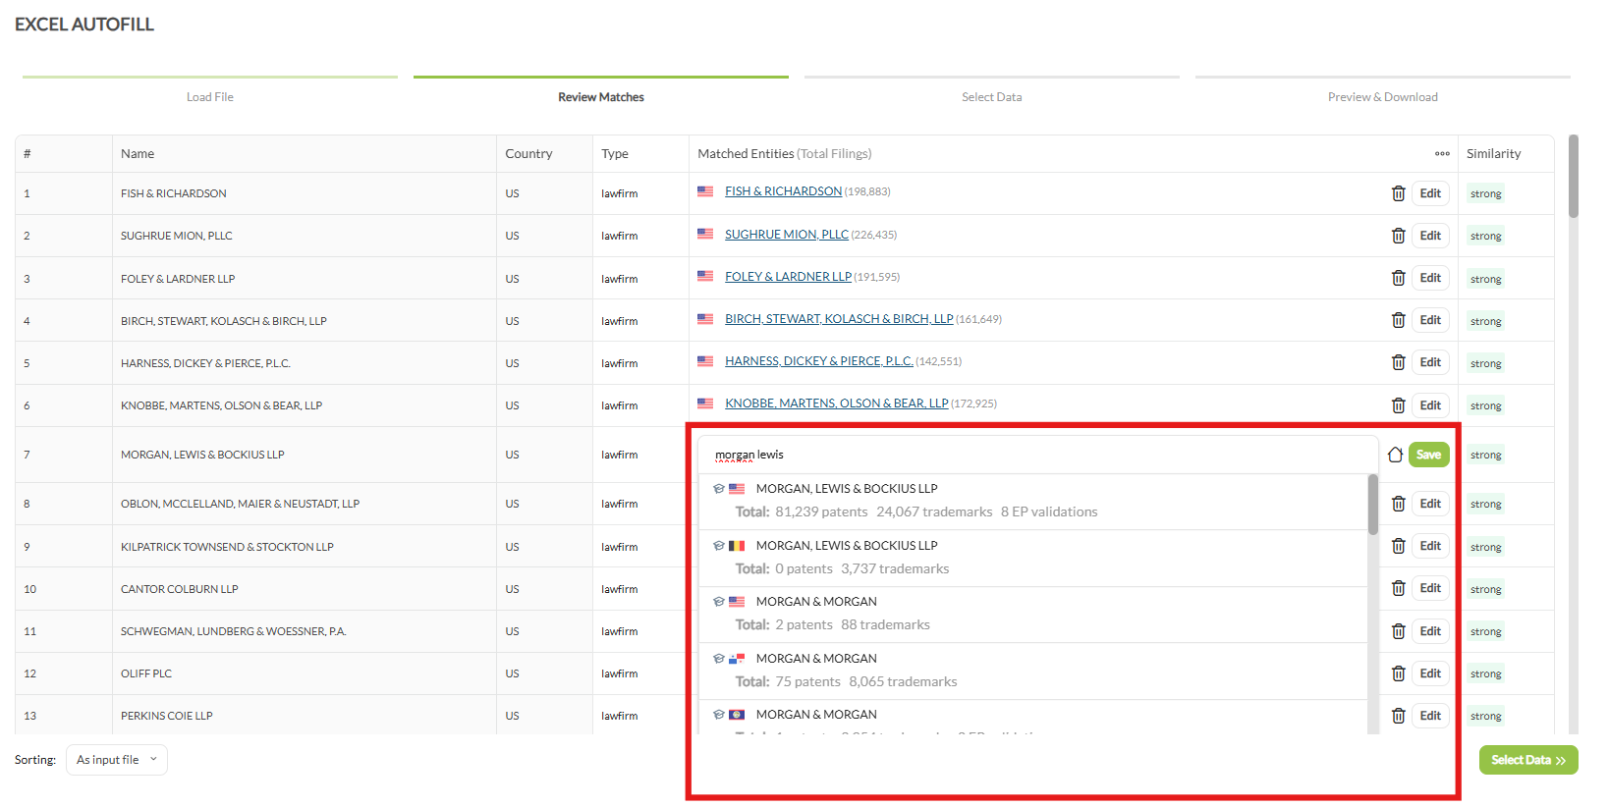Pick MORGAN & MORGAN with 88 trademarks
The width and height of the screenshot is (1608, 807).
point(1033,614)
